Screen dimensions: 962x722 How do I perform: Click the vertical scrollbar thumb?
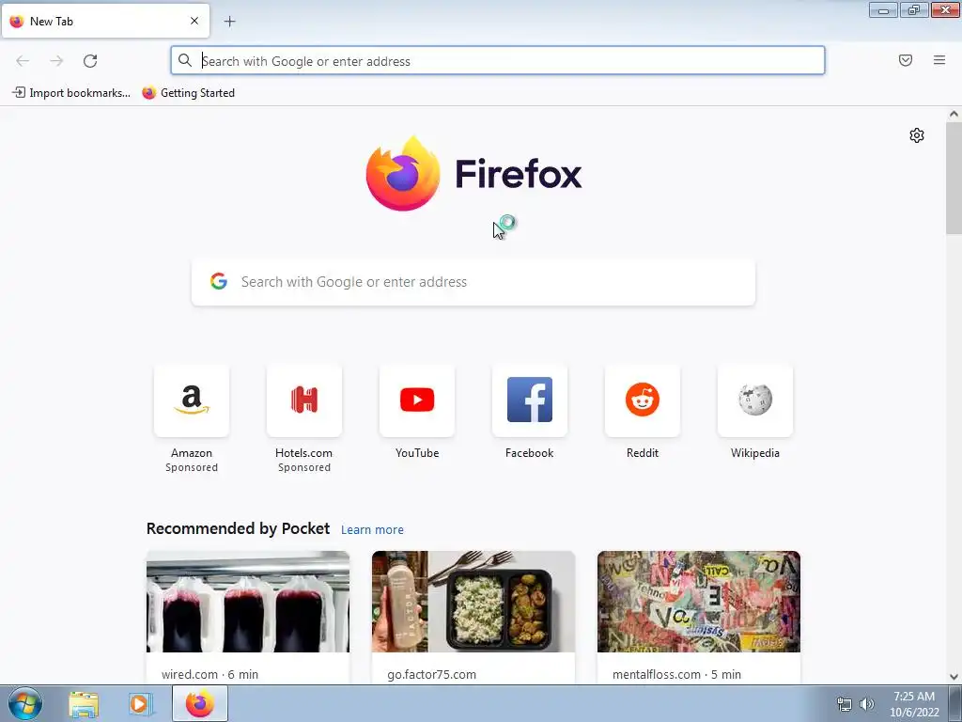tap(954, 178)
